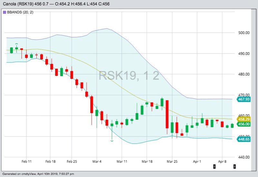Viewport: 258px width, 177px height.
Task: Click the 440.00 price axis label
Action: coord(244,157)
